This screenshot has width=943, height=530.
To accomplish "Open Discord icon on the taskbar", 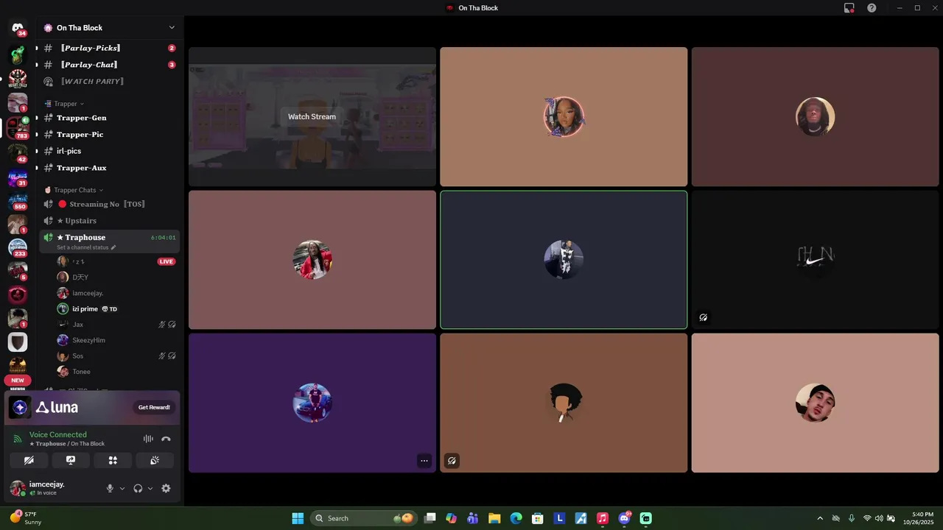I will tap(625, 518).
